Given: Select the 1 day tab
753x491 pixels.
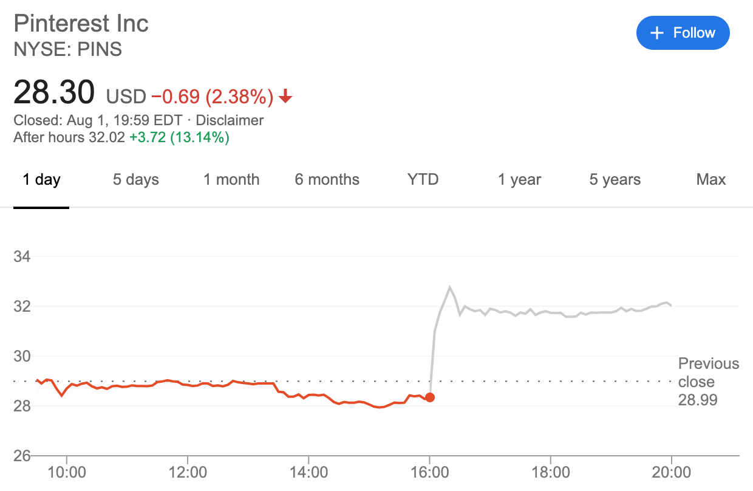Looking at the screenshot, I should tap(41, 180).
